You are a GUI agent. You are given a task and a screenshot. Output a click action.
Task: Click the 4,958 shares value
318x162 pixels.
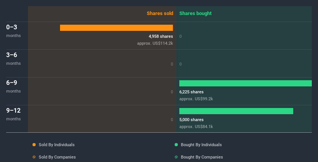(x=161, y=36)
